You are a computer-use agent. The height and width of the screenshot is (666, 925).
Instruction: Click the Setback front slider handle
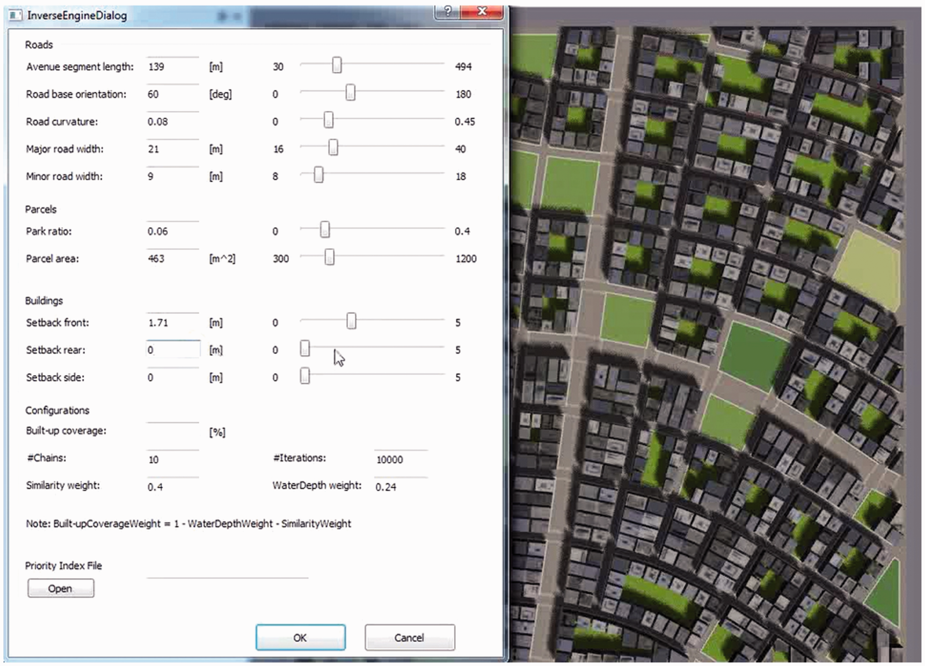point(351,321)
